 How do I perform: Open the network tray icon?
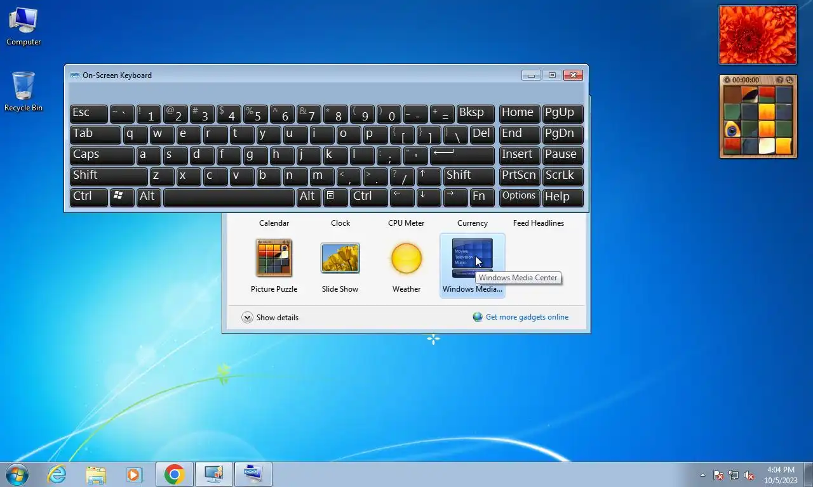734,475
